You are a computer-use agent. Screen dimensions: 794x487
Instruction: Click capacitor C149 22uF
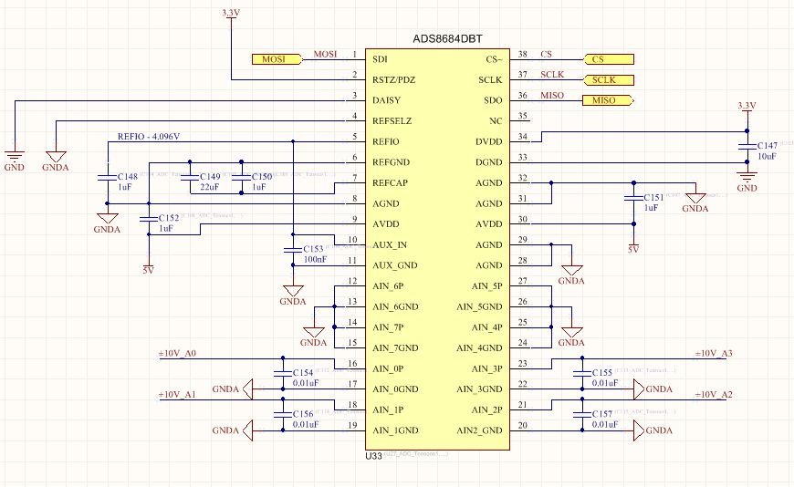[190, 178]
